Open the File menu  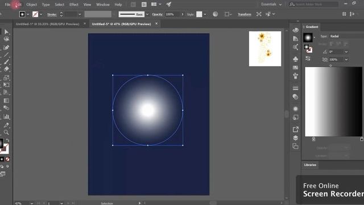(7, 5)
